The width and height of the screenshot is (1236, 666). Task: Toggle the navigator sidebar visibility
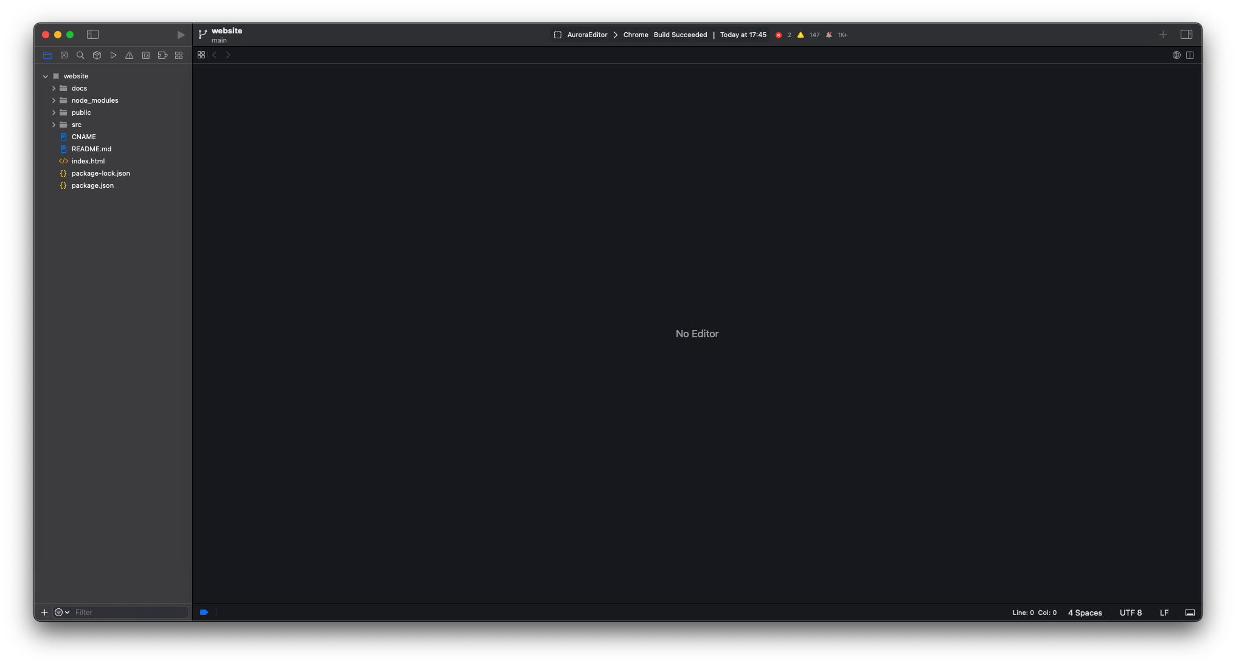92,35
